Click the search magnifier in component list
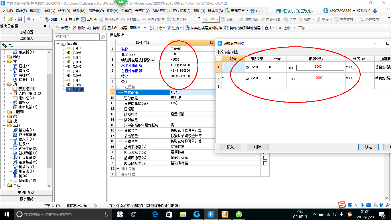 click(x=103, y=37)
